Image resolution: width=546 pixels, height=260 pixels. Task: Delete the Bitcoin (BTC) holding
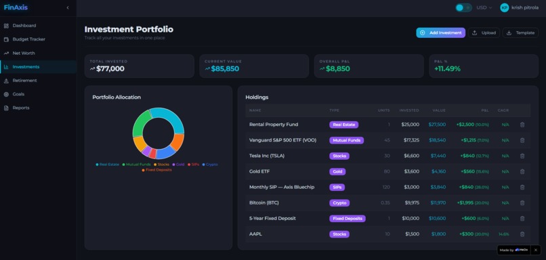tap(522, 203)
